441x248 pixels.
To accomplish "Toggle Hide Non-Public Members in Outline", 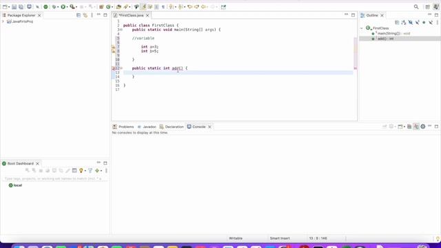I will [424, 22].
